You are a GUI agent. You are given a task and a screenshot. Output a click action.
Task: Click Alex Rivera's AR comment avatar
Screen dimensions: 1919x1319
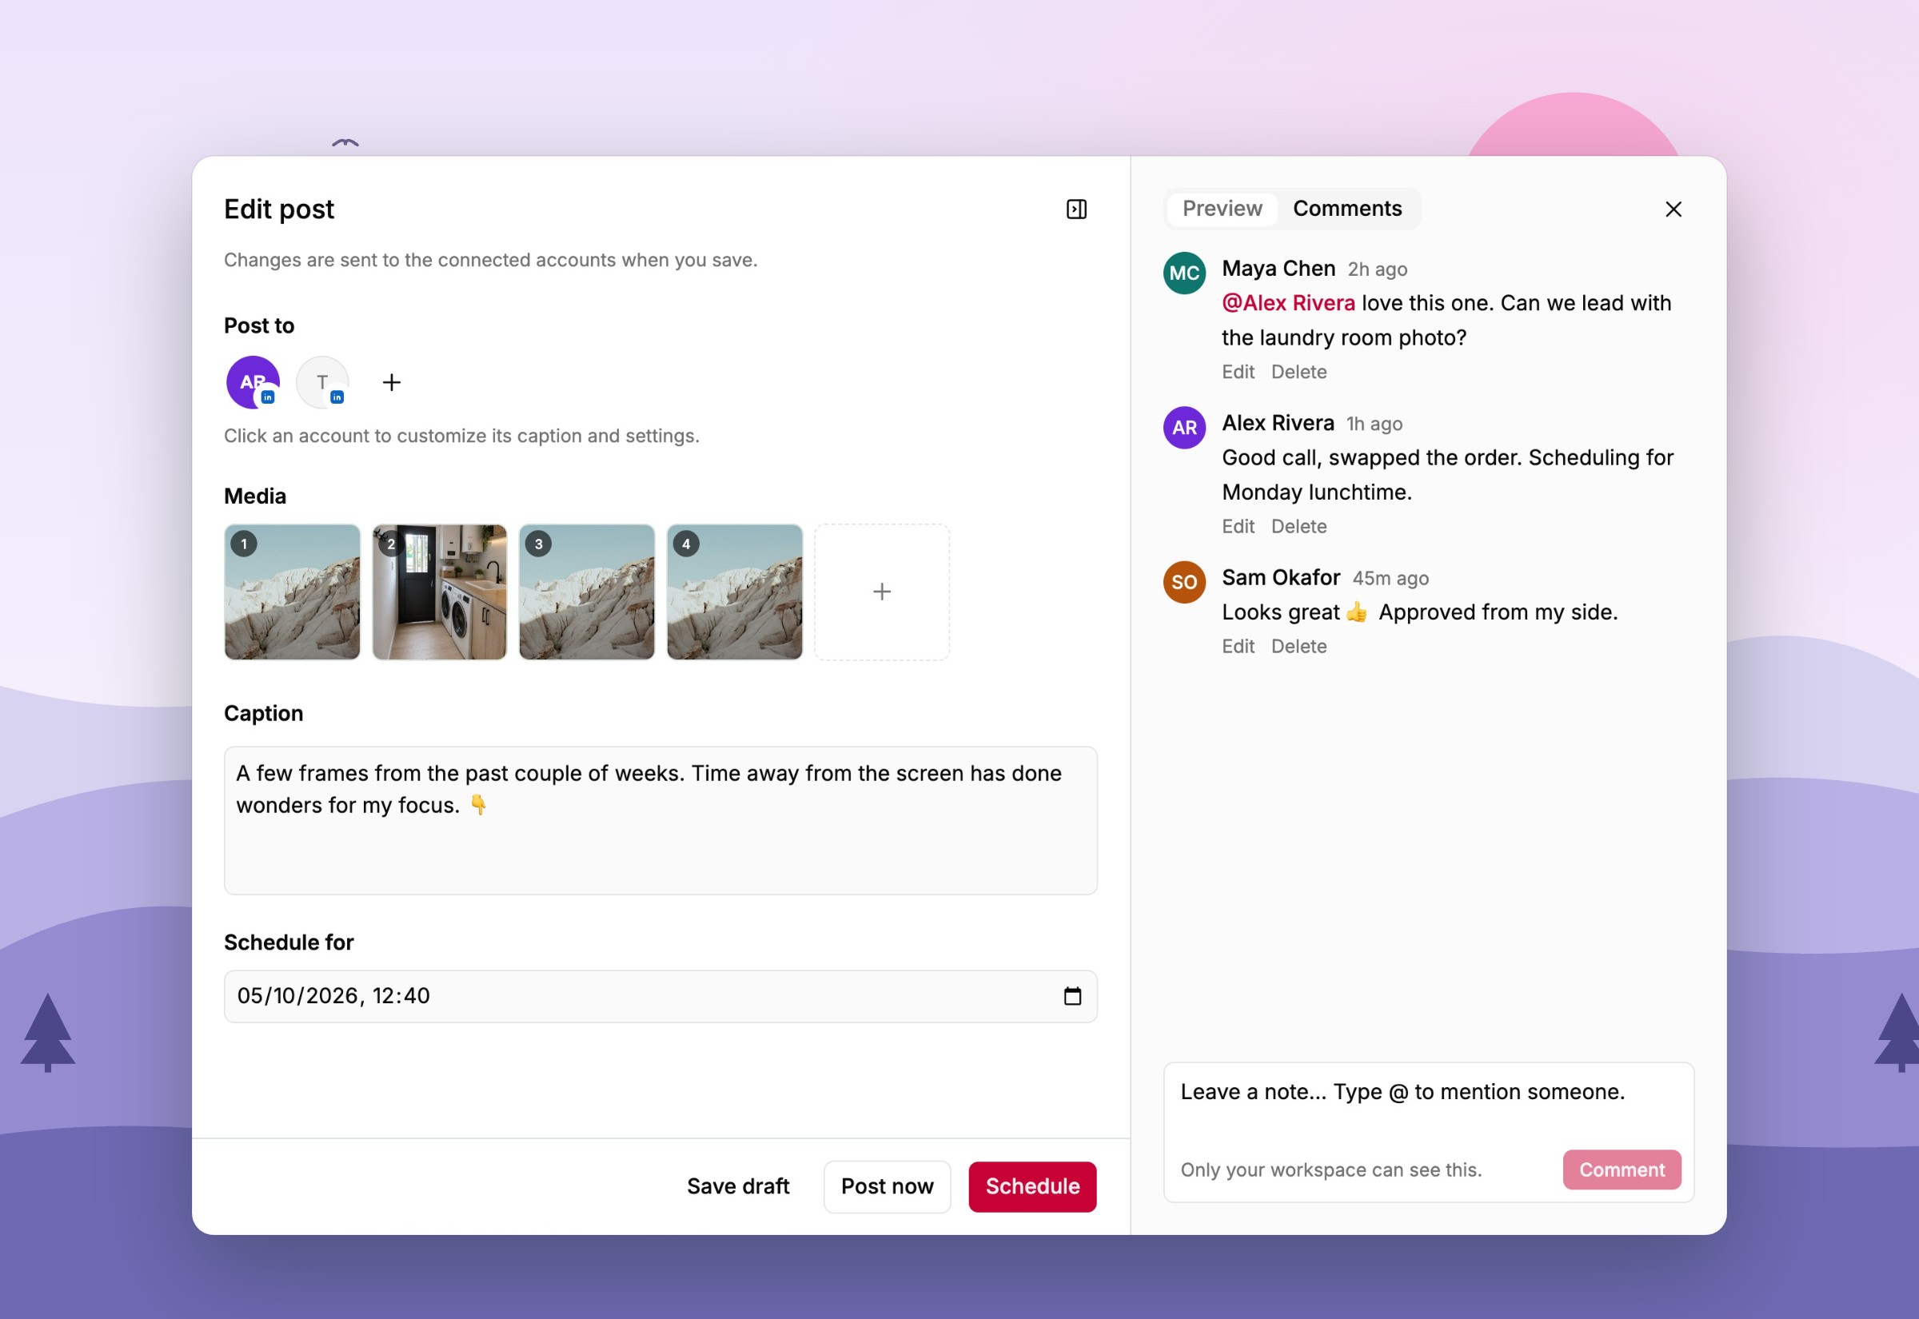click(x=1184, y=427)
